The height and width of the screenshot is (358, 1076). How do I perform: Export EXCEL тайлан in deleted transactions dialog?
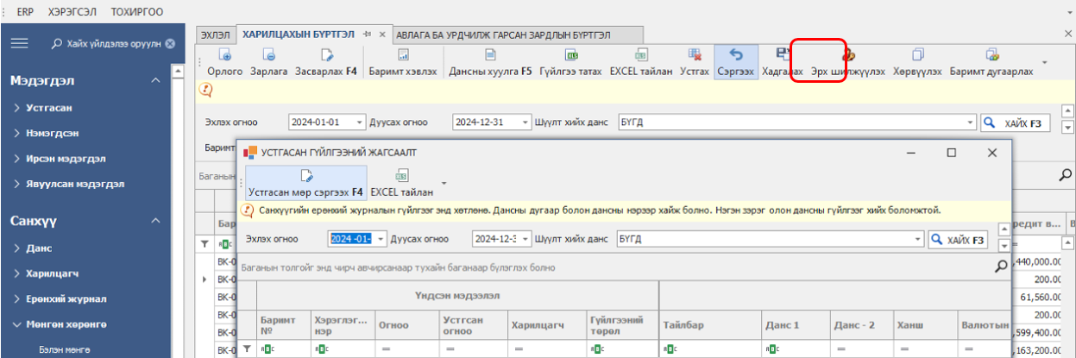402,182
